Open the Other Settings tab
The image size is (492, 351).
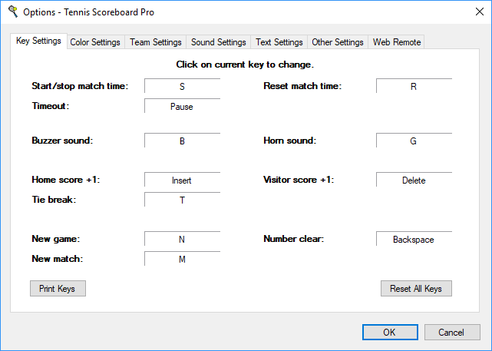click(338, 42)
